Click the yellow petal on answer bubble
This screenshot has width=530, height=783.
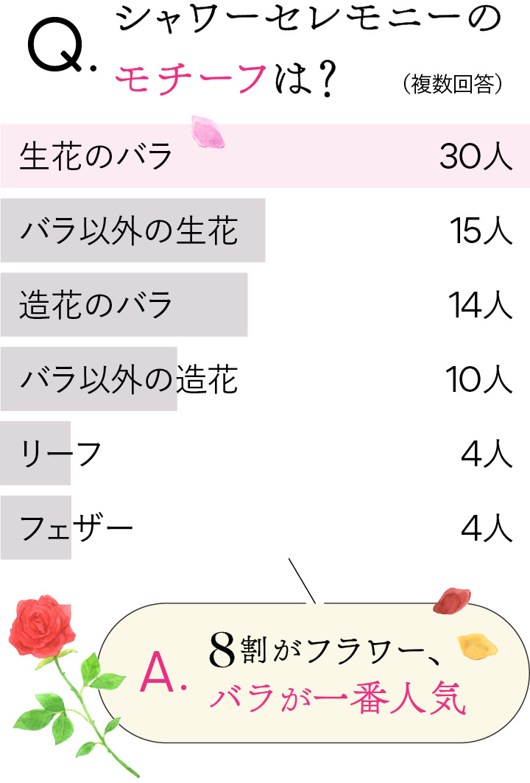point(477,646)
